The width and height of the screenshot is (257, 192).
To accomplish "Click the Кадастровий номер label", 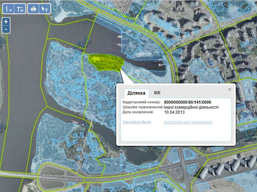I will (141, 102).
